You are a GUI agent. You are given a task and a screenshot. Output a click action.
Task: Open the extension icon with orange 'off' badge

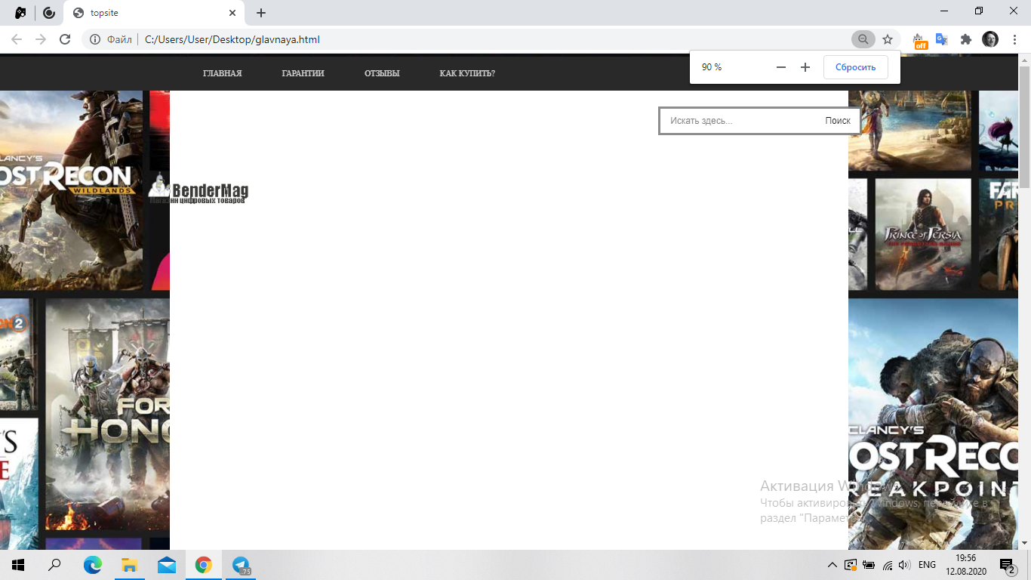click(x=919, y=40)
